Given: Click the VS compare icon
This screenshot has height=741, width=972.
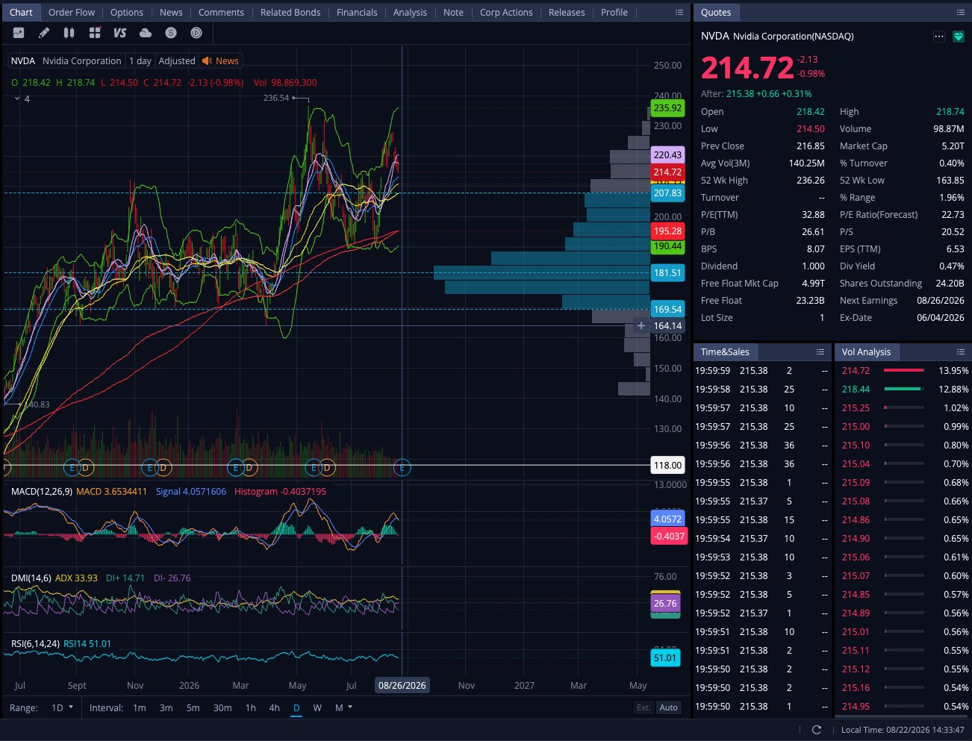Looking at the screenshot, I should coord(119,33).
